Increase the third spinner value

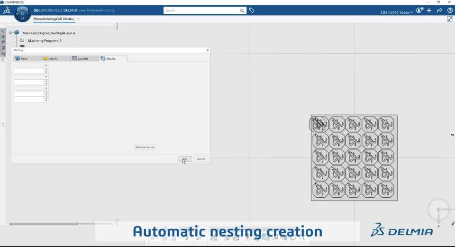(46, 92)
